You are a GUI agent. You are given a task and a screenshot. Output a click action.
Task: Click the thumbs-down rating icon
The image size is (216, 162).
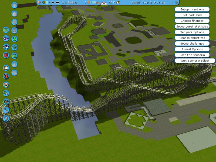tap(89, 2)
